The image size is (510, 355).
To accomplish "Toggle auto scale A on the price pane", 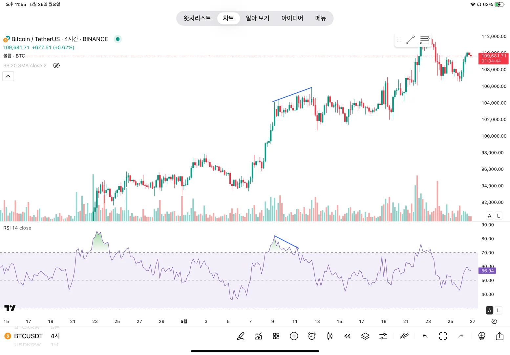I will coord(490,216).
